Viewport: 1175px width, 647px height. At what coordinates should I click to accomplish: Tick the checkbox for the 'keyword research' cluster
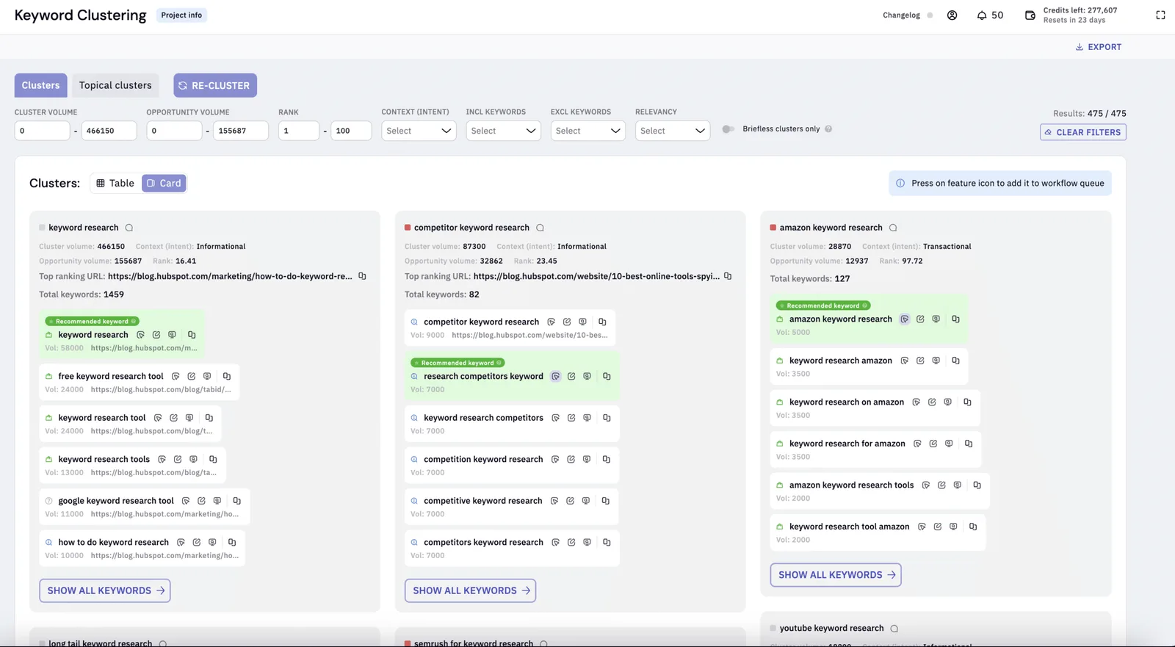pyautogui.click(x=42, y=228)
